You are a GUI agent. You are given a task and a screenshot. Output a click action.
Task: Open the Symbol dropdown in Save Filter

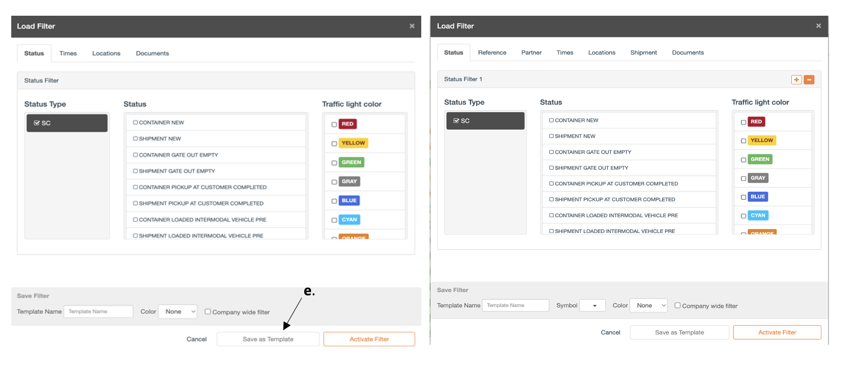[592, 305]
